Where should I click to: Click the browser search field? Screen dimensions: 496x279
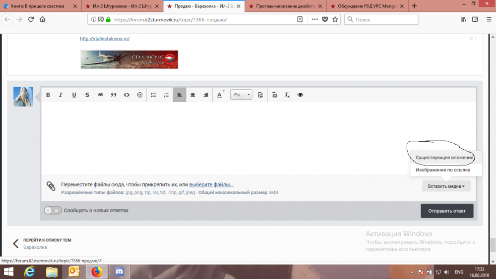(x=381, y=20)
